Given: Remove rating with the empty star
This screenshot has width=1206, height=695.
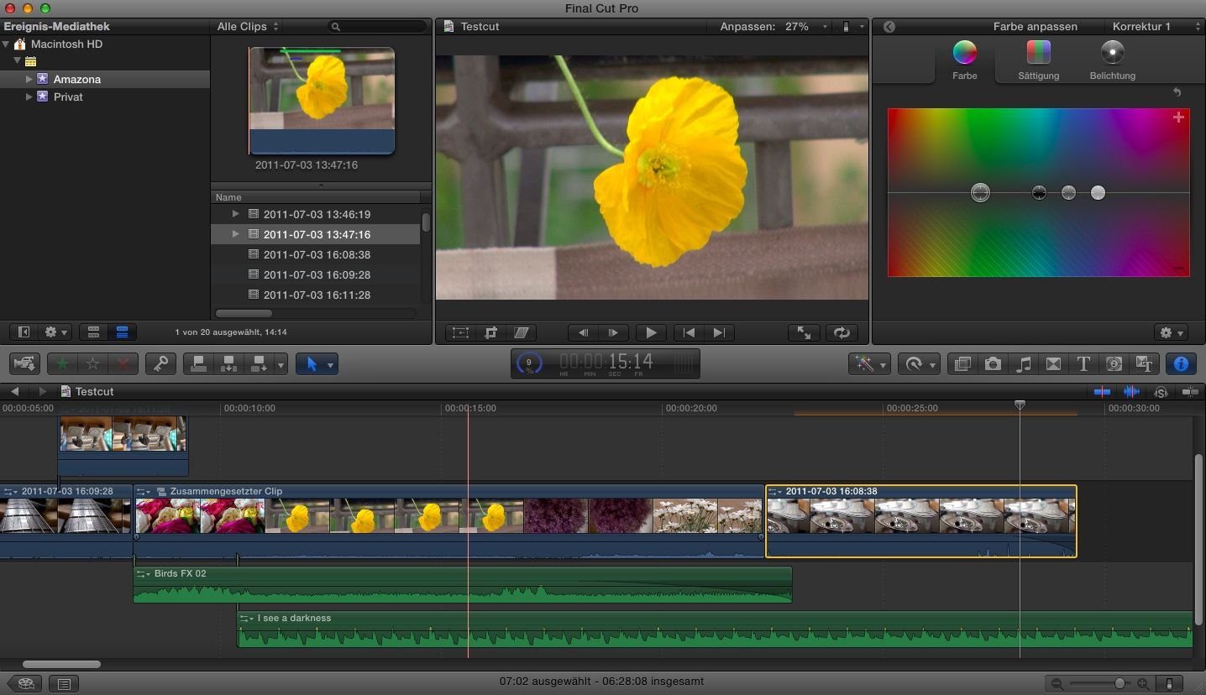Looking at the screenshot, I should [93, 363].
